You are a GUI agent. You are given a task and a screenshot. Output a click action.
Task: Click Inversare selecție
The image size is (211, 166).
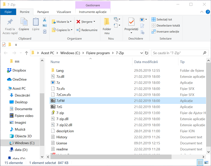[x=165, y=32]
